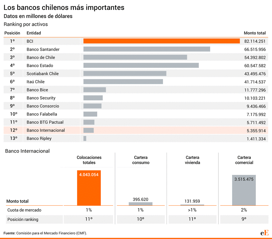The height and width of the screenshot is (239, 272).
Task: Click the 'Posición' column header
Action: (12, 33)
